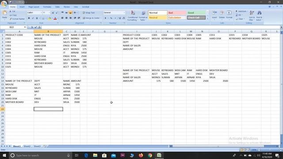
Task: Apply the Calculation cell style
Action: (x=177, y=18)
